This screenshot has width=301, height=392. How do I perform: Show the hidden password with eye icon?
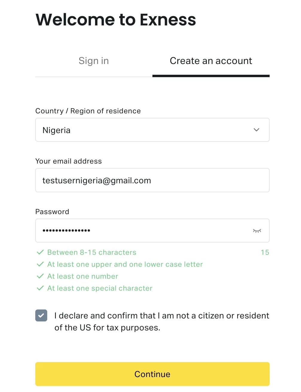click(257, 231)
